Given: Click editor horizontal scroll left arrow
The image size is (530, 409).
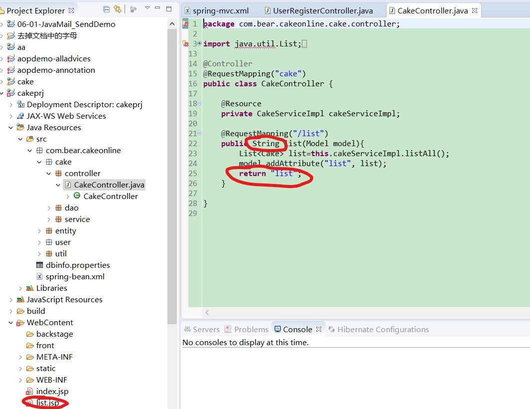Looking at the screenshot, I should coord(207,313).
